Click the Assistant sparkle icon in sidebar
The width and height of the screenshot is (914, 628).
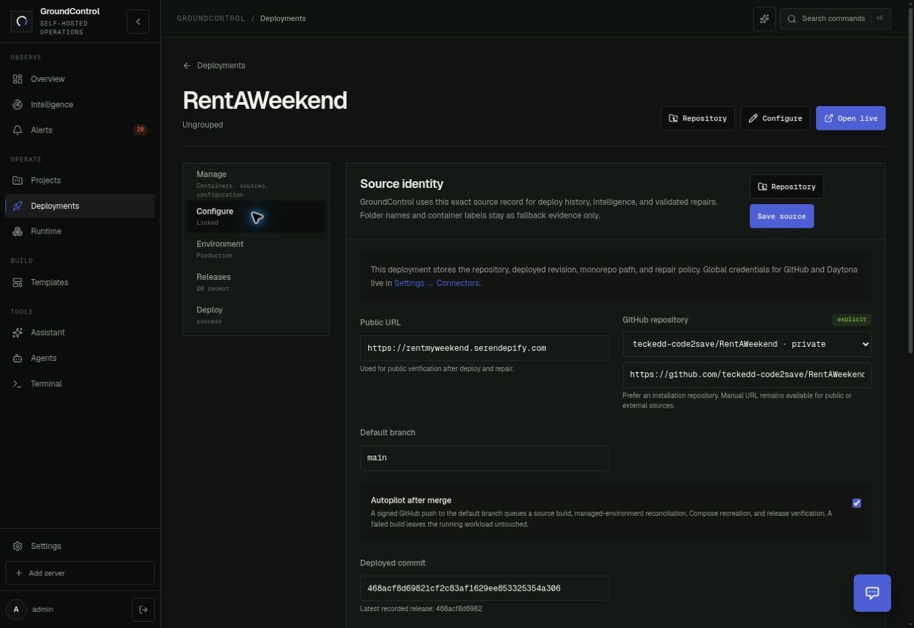tap(18, 333)
